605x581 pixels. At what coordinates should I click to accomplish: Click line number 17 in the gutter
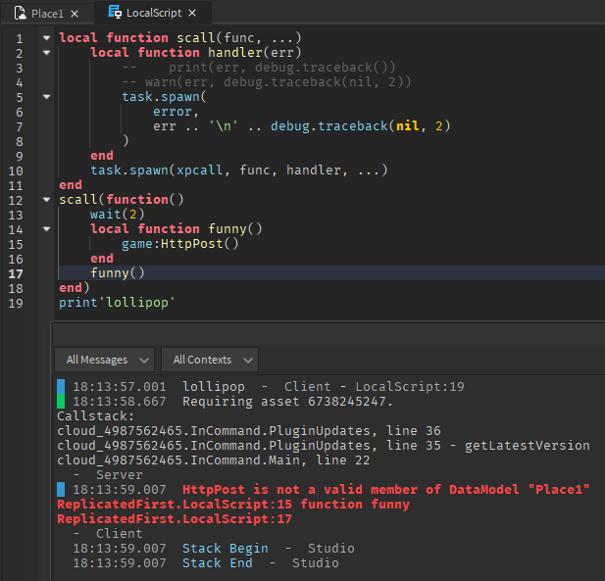pyautogui.click(x=18, y=273)
